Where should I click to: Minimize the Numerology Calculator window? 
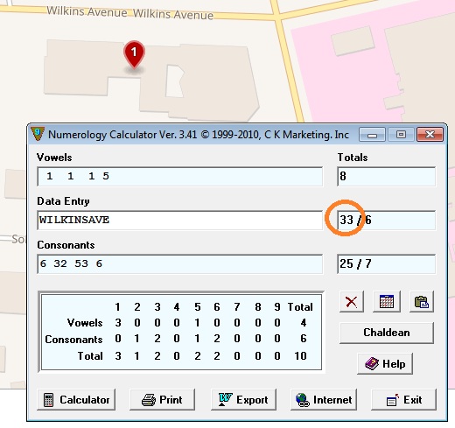coord(372,135)
